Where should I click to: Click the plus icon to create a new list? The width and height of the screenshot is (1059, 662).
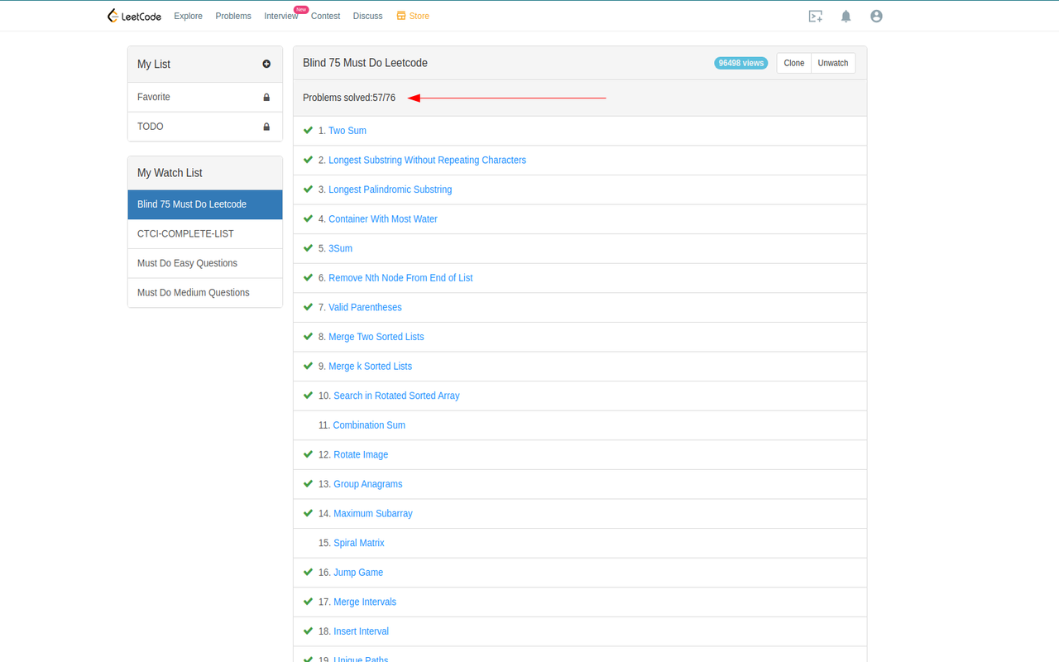coord(266,64)
